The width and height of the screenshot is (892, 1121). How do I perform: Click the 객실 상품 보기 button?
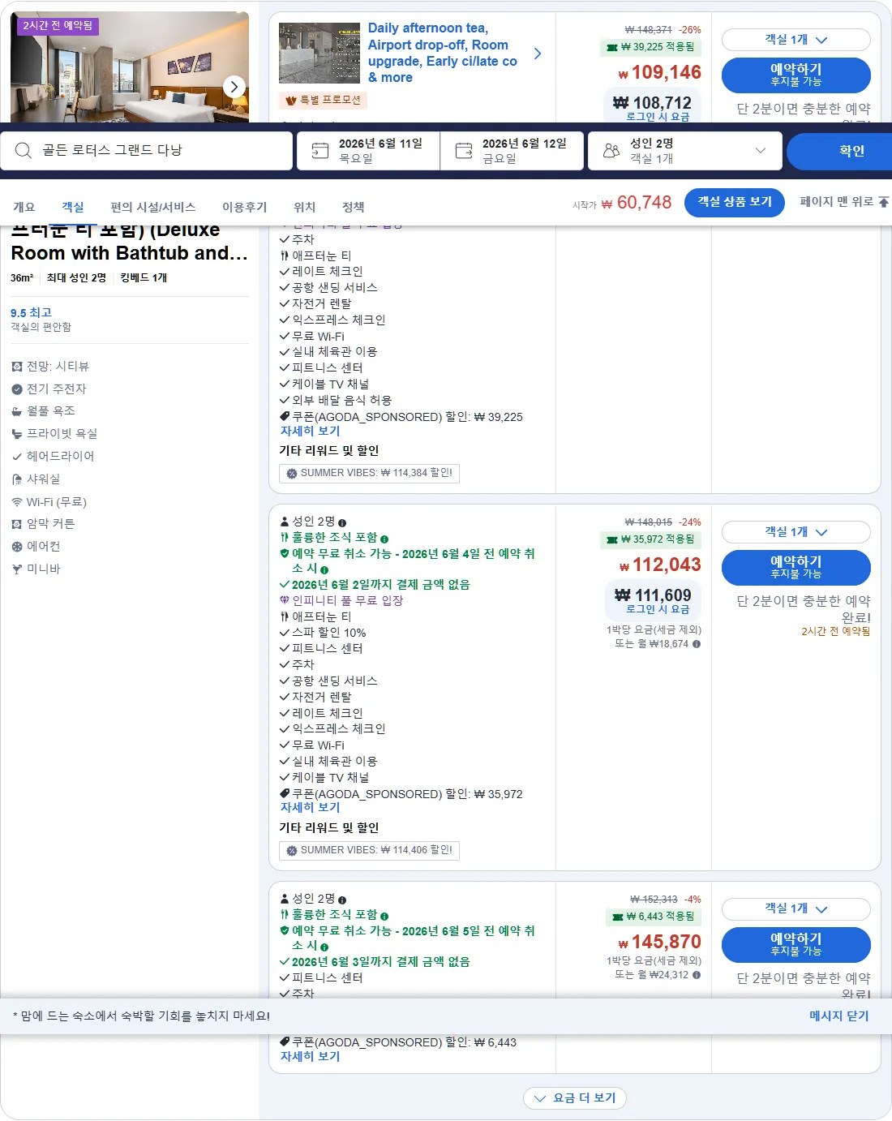coord(735,202)
